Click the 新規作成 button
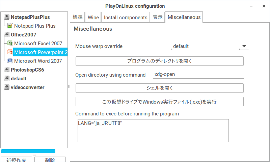The width and height of the screenshot is (270, 162). tap(16, 159)
